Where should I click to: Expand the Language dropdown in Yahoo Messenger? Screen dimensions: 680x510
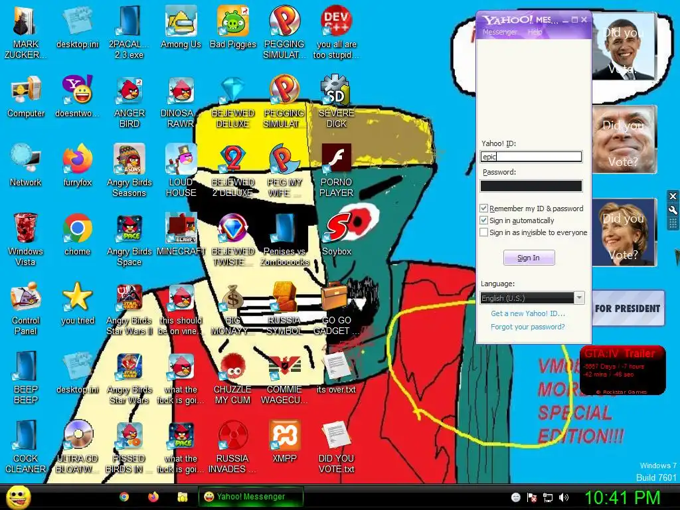pyautogui.click(x=579, y=298)
